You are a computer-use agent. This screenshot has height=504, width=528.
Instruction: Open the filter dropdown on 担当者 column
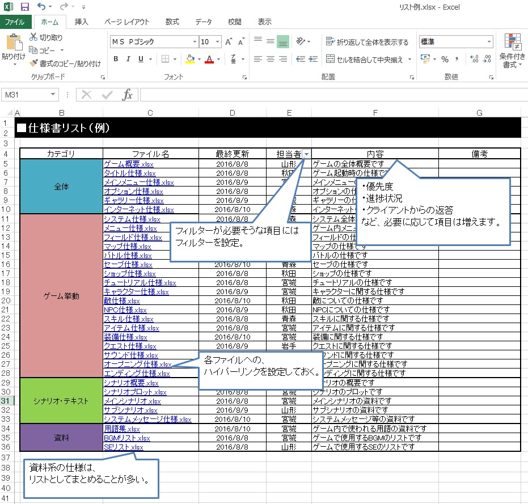306,155
